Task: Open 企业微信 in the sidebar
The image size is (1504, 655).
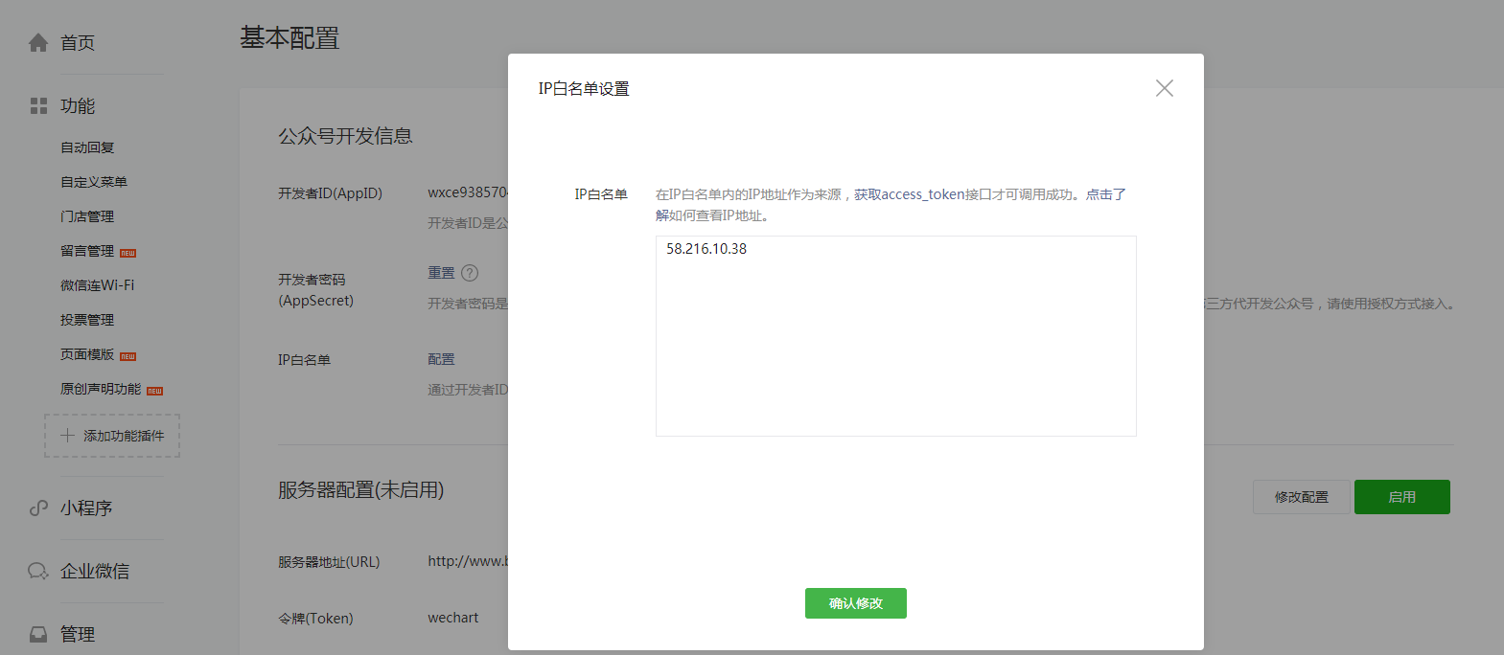Action: (95, 571)
